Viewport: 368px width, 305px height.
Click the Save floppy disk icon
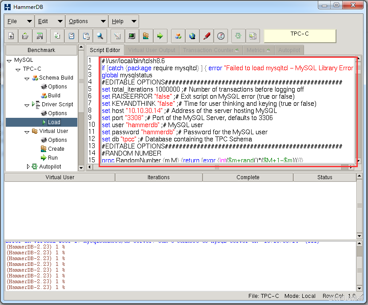coord(40,36)
